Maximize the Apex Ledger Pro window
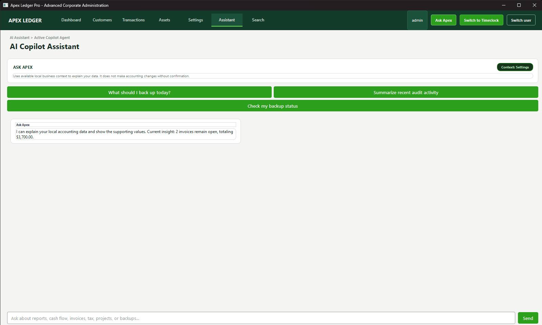This screenshot has height=325, width=542. pyautogui.click(x=519, y=5)
